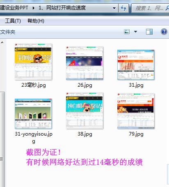Toggle the preview pane icon
This screenshot has height=187, width=169.
[x=149, y=32]
